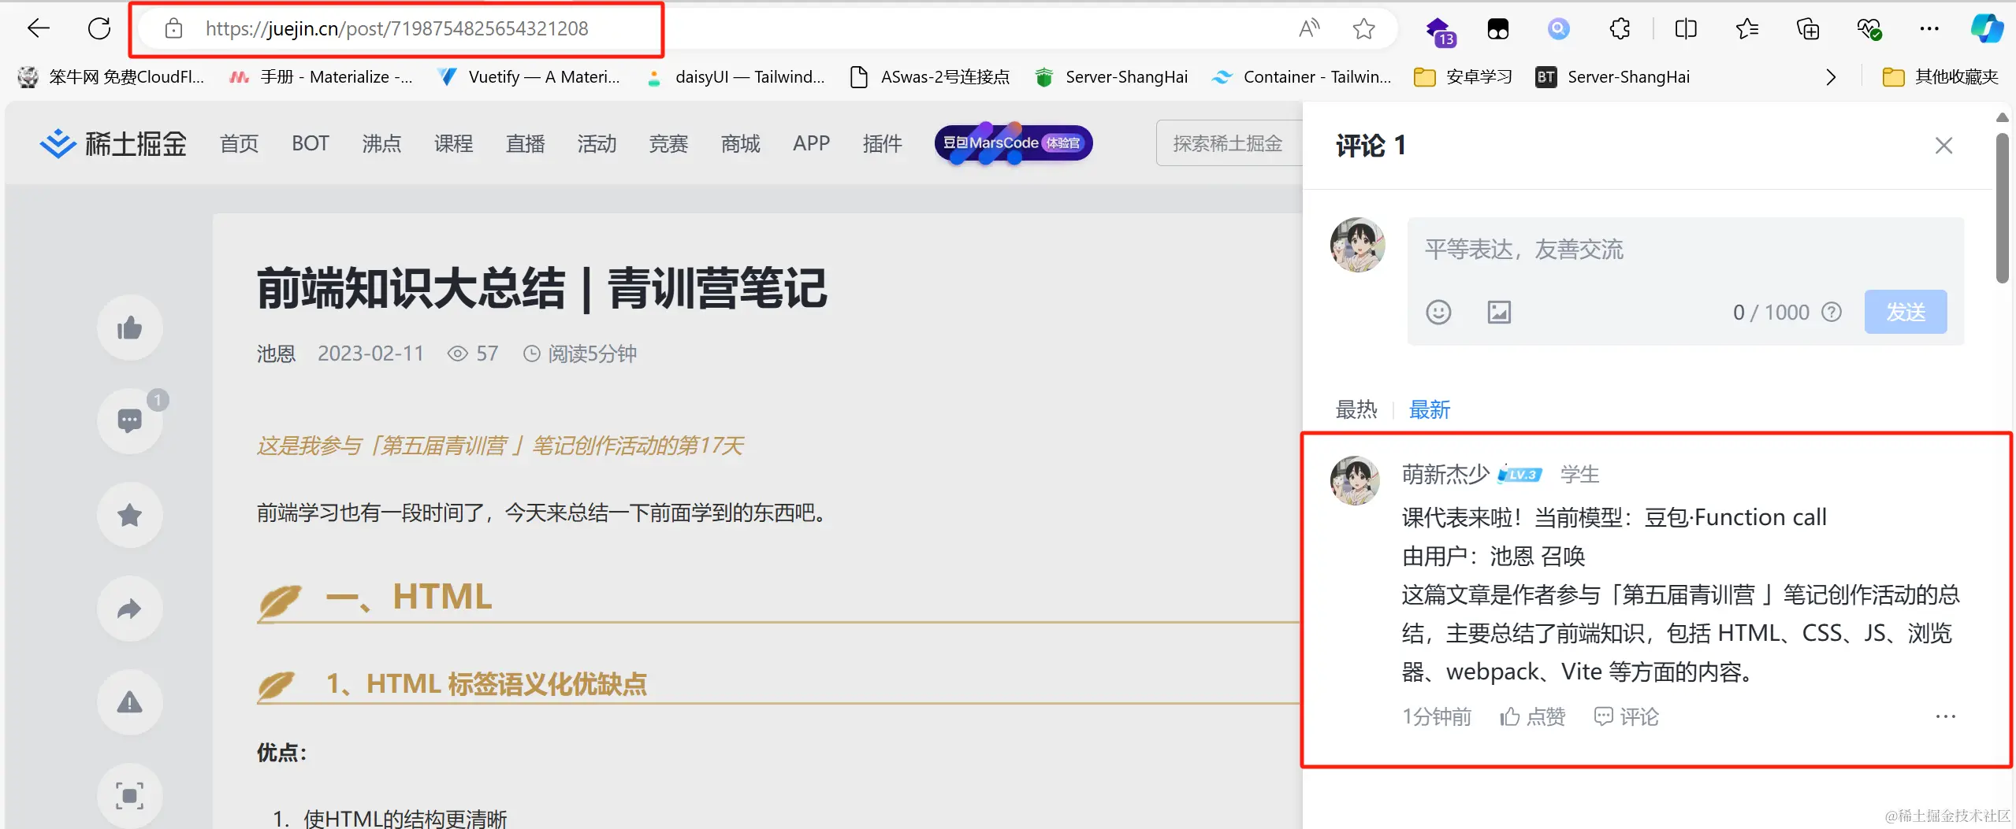Open the Favorites list toolbar icon
This screenshot has width=2016, height=829.
(1746, 29)
